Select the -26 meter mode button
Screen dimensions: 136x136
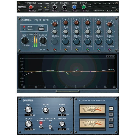pyautogui.click(x=111, y=120)
